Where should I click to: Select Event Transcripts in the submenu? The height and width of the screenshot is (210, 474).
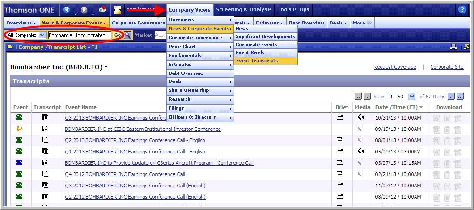click(x=265, y=61)
